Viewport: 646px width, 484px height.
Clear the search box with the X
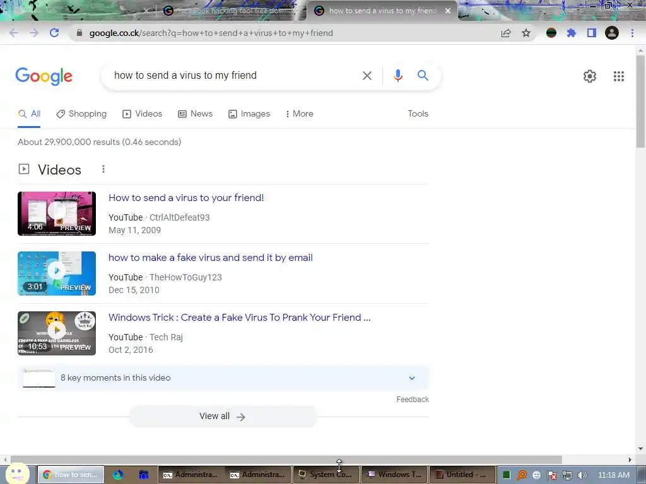367,76
